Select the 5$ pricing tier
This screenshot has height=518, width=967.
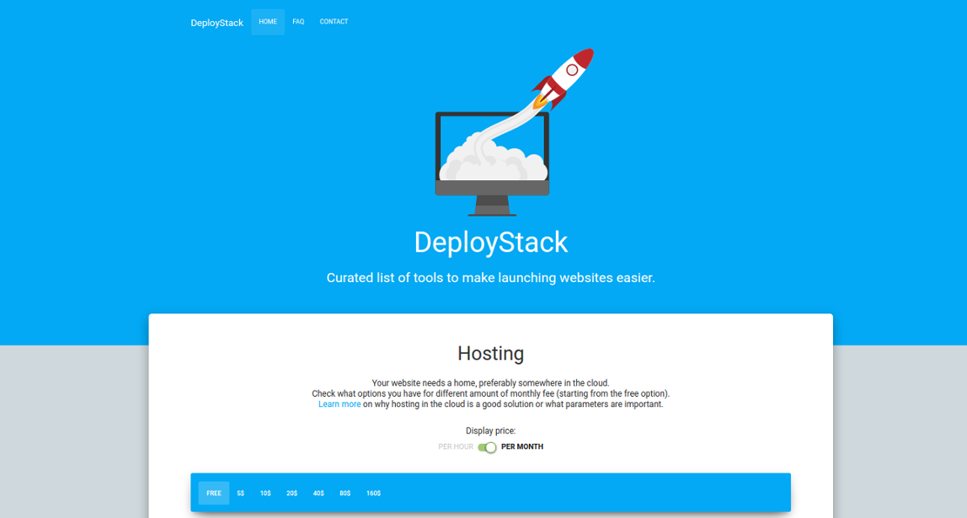[x=240, y=493]
